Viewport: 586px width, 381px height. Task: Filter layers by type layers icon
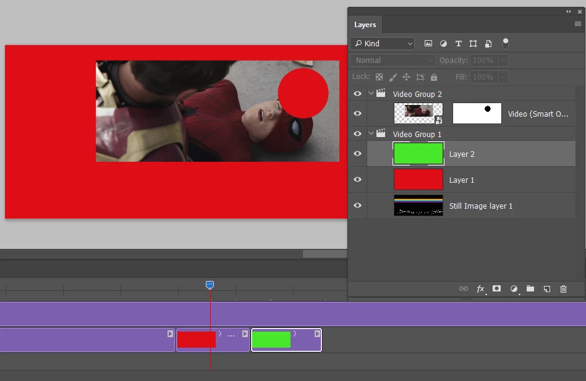(x=458, y=44)
